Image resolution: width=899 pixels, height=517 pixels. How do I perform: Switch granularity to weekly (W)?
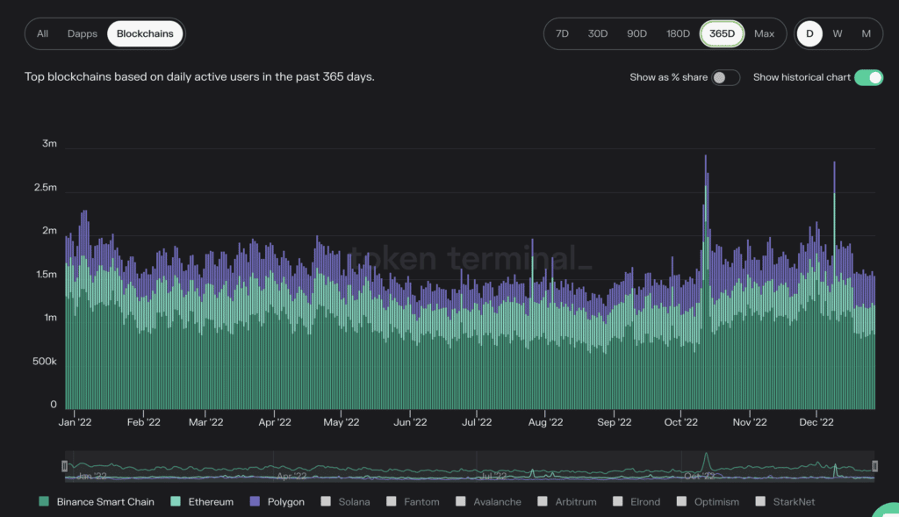point(838,33)
